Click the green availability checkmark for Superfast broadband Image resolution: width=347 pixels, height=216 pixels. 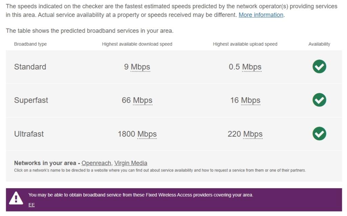(319, 100)
